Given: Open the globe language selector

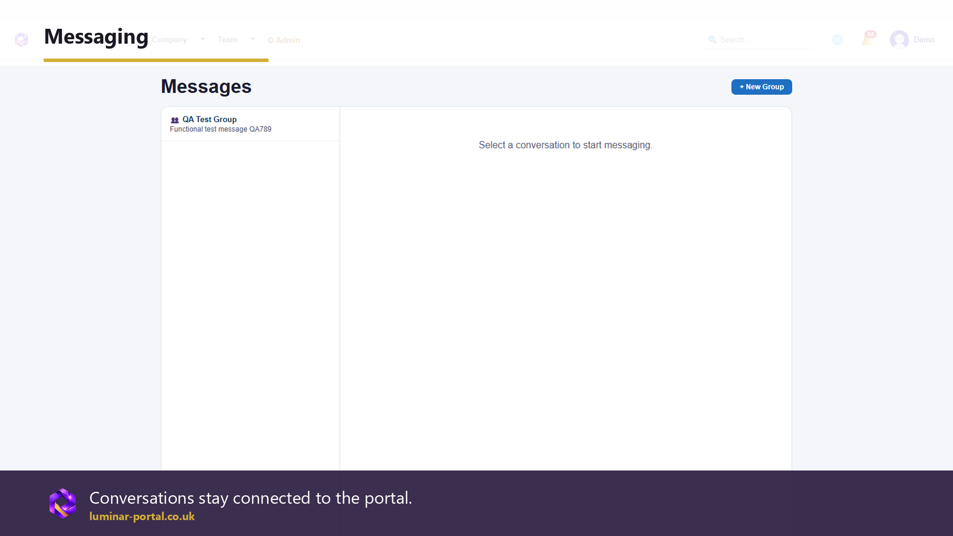Looking at the screenshot, I should (838, 40).
